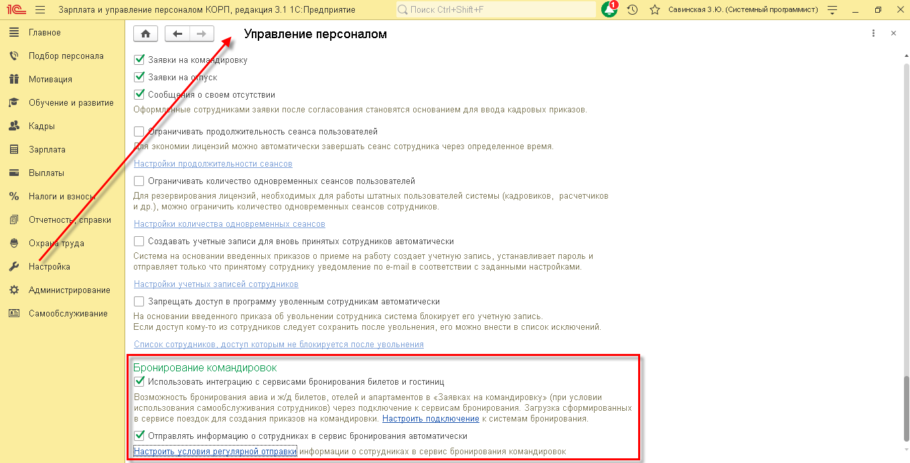Open the Зарплата section
The width and height of the screenshot is (910, 463).
click(x=63, y=150)
